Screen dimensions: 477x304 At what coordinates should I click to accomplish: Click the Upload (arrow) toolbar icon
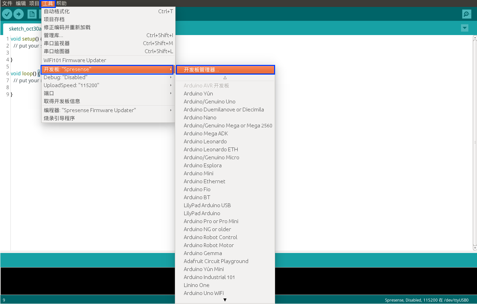18,14
